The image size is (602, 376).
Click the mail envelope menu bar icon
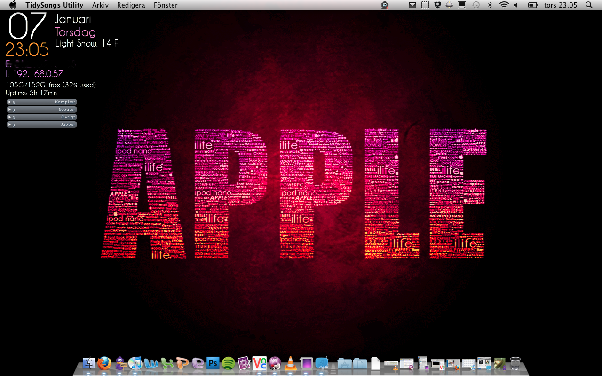coord(412,5)
